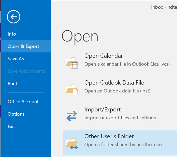Go to Save As
This screenshot has height=157, width=177.
point(26,59)
